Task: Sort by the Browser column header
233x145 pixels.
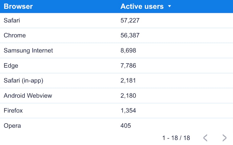Action: [18, 6]
